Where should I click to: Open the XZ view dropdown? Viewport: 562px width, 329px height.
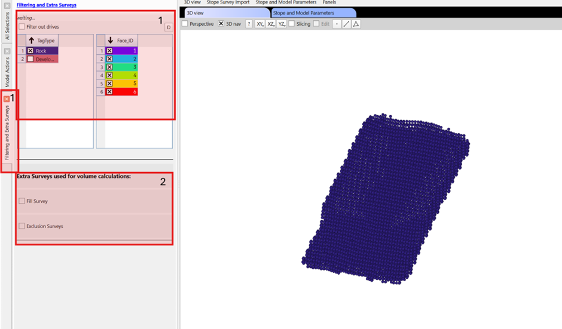pyautogui.click(x=271, y=24)
